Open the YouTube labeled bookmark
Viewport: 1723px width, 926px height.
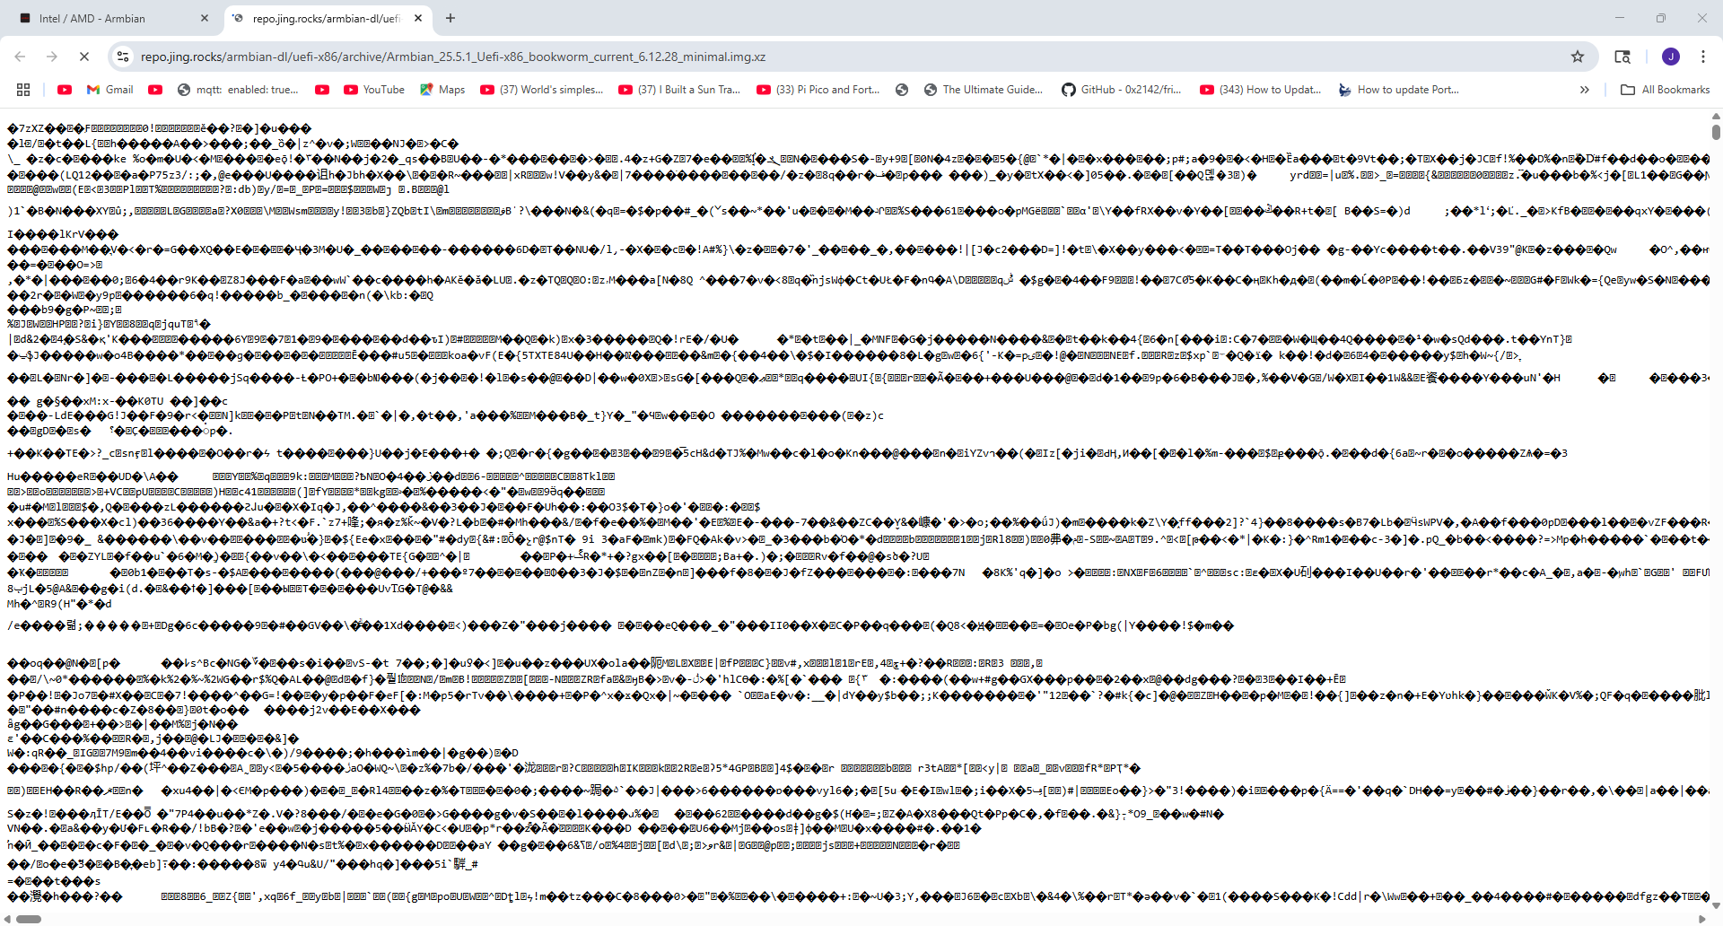tap(374, 90)
